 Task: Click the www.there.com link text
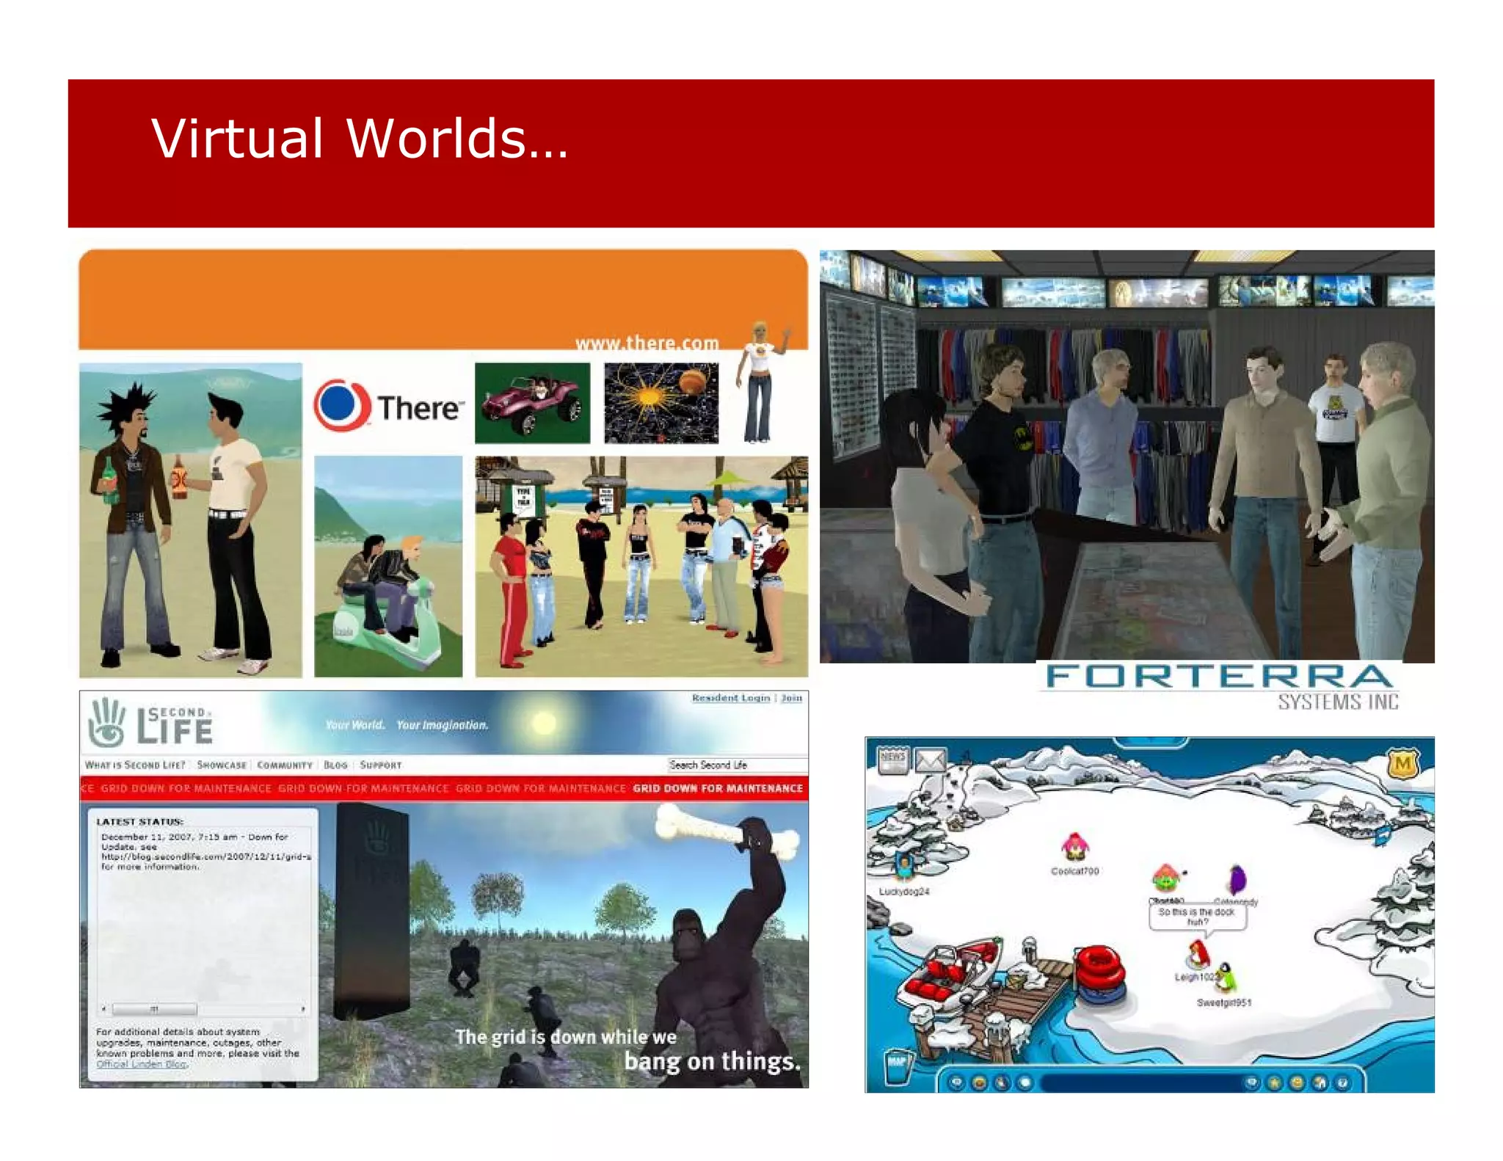tap(647, 343)
